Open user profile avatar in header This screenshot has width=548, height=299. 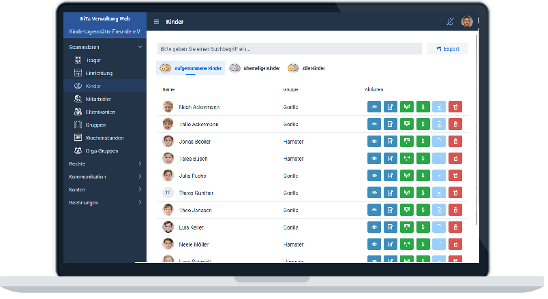[467, 22]
